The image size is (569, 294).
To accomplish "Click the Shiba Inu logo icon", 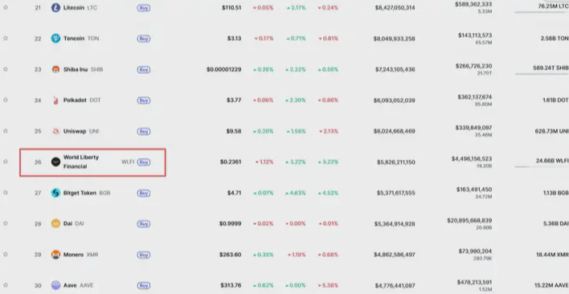I will click(x=55, y=69).
